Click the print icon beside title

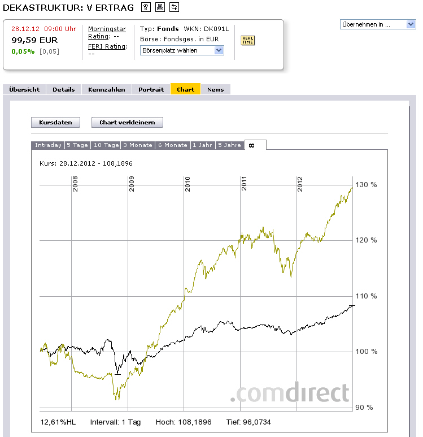click(x=160, y=7)
